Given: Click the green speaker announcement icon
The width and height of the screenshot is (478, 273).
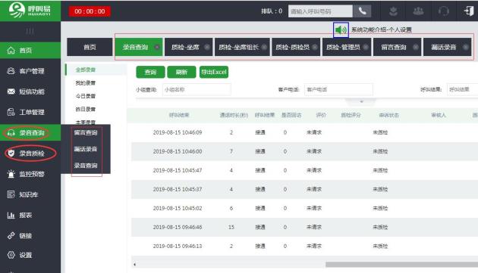Looking at the screenshot, I should tap(341, 29).
